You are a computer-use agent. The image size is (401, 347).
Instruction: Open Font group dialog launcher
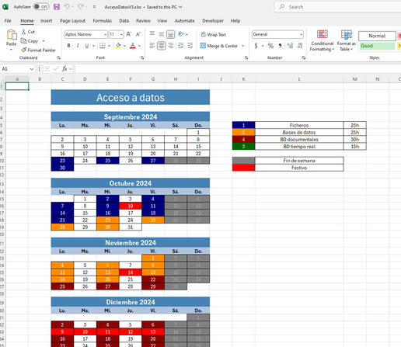click(142, 57)
